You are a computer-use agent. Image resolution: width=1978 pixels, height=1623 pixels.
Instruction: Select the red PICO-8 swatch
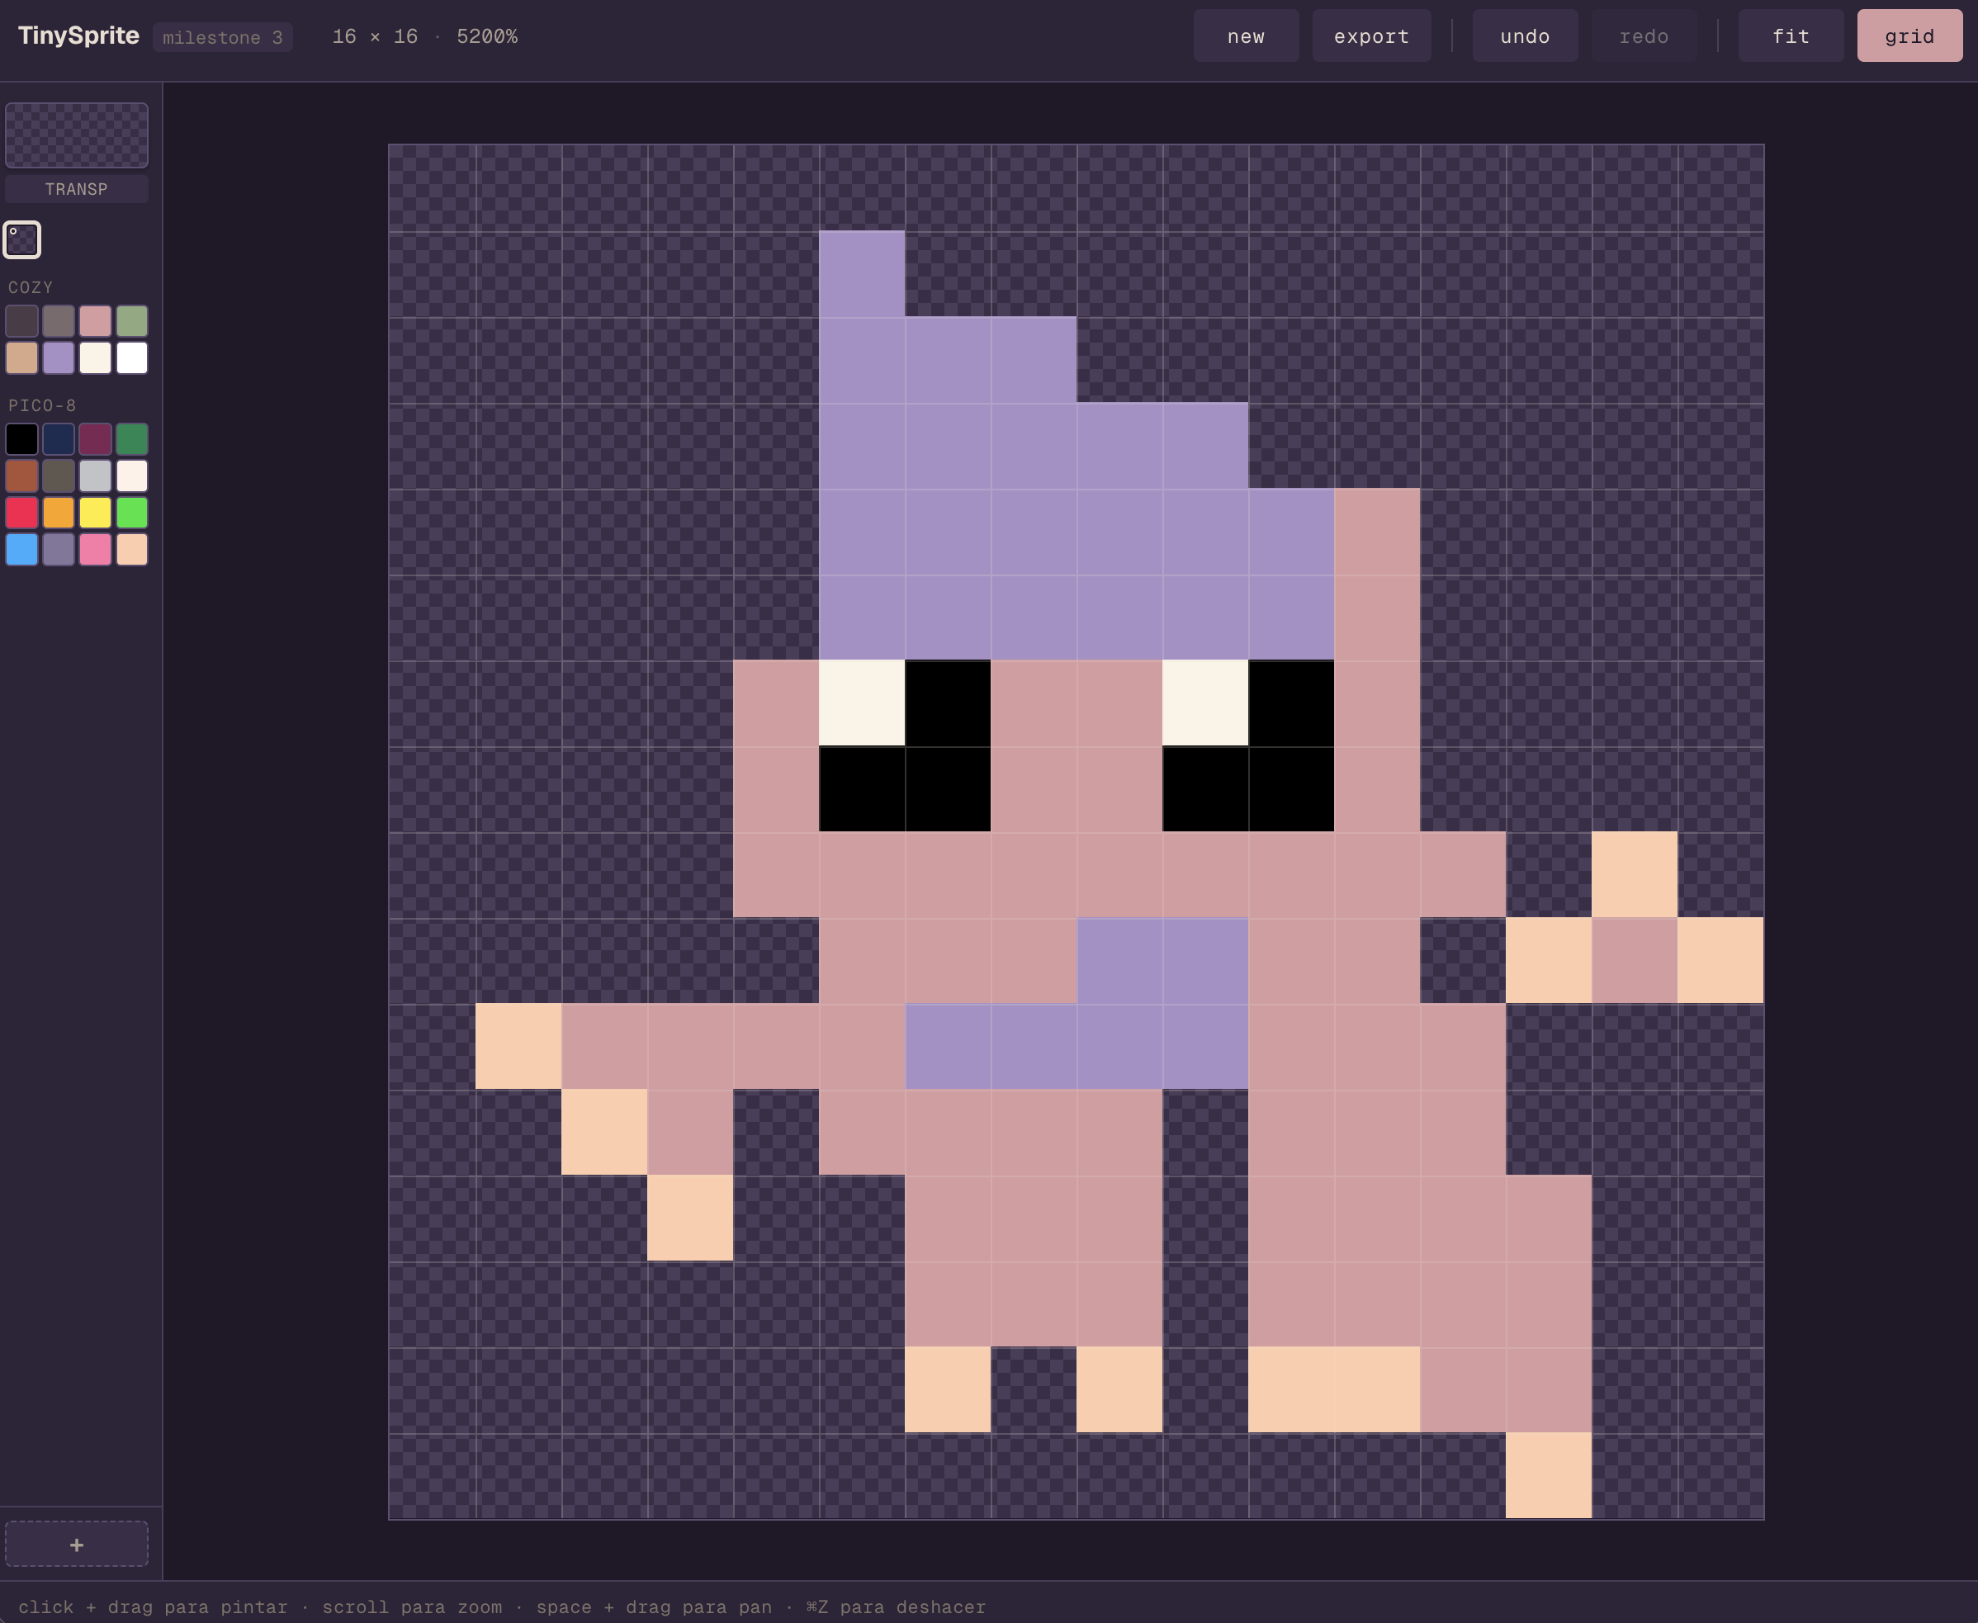(21, 513)
